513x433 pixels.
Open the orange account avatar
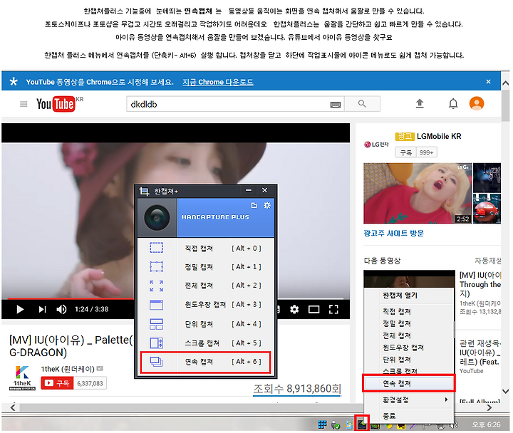[477, 104]
